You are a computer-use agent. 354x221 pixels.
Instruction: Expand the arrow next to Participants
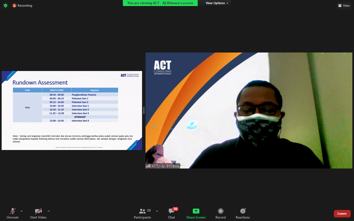coord(157,211)
